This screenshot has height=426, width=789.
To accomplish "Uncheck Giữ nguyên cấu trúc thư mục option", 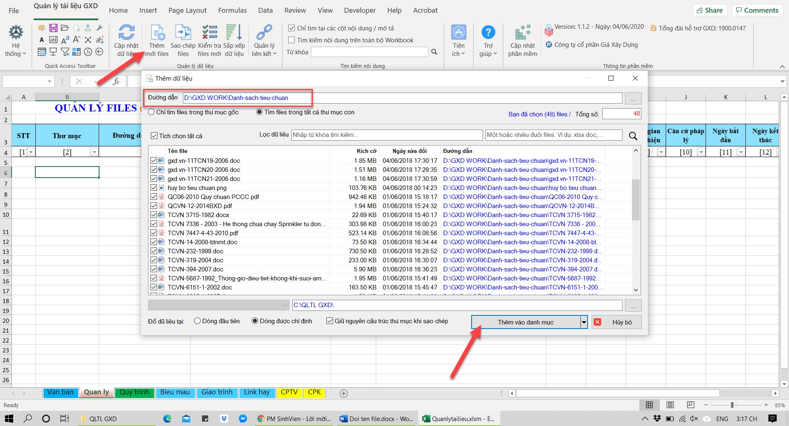I will tap(329, 321).
